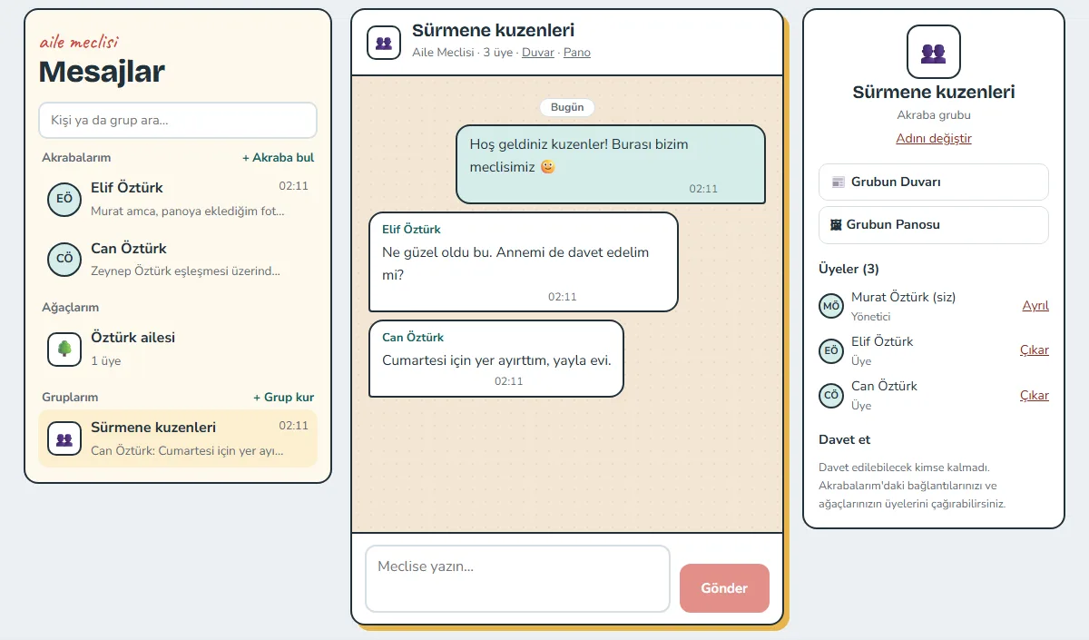Viewport: 1089px width, 640px height.
Task: Click the Mesajlar heading
Action: tap(102, 71)
